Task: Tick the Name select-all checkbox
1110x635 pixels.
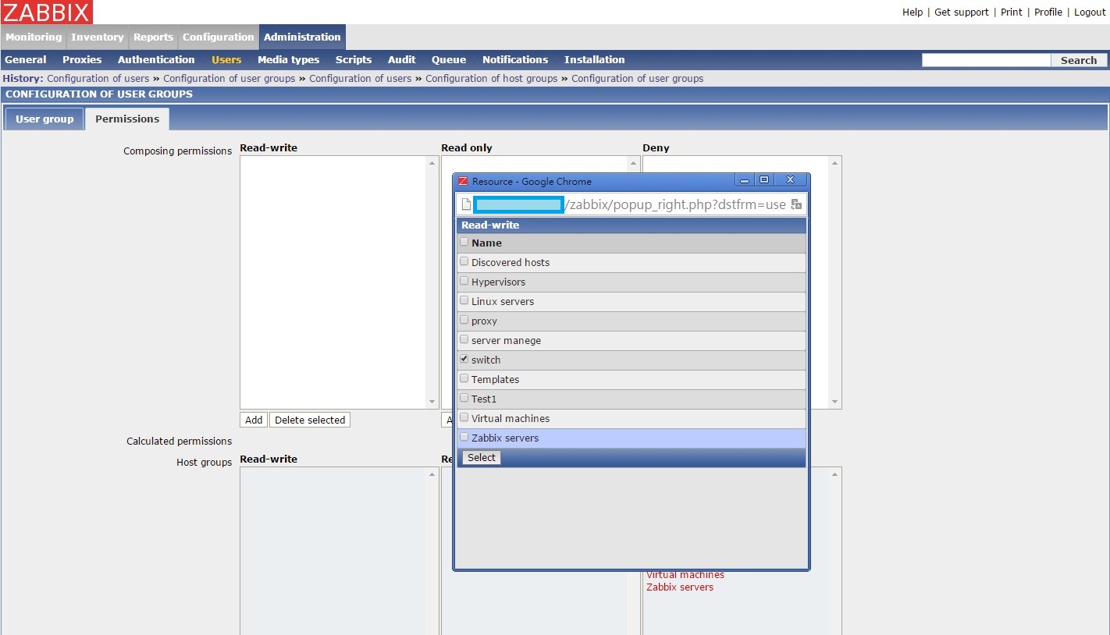Action: click(x=464, y=242)
